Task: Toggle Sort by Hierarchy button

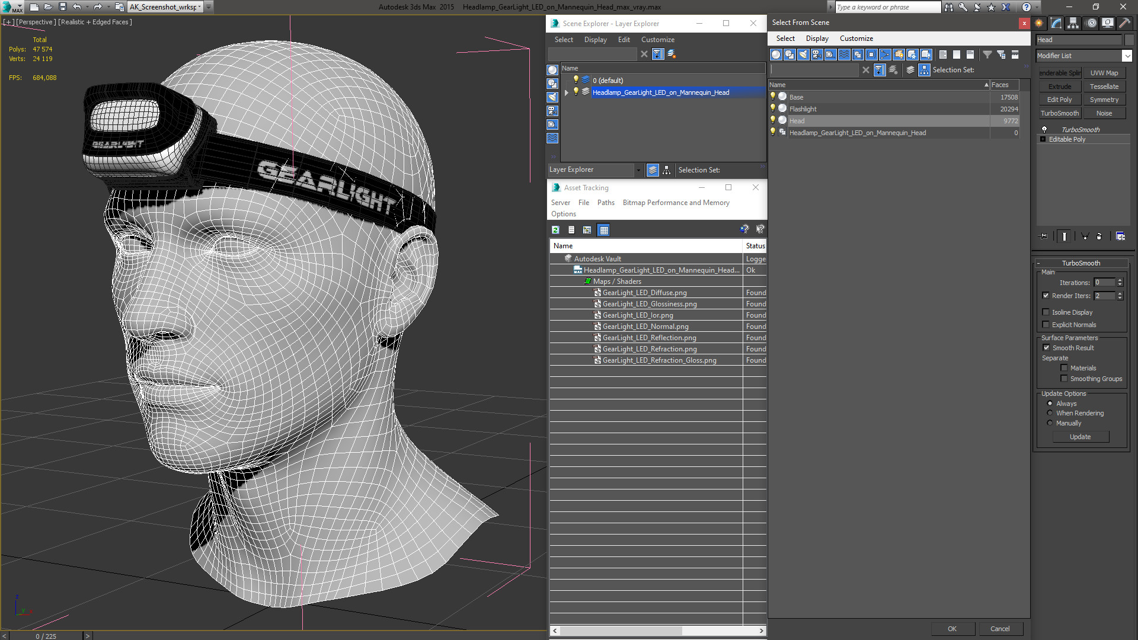Action: coord(925,70)
